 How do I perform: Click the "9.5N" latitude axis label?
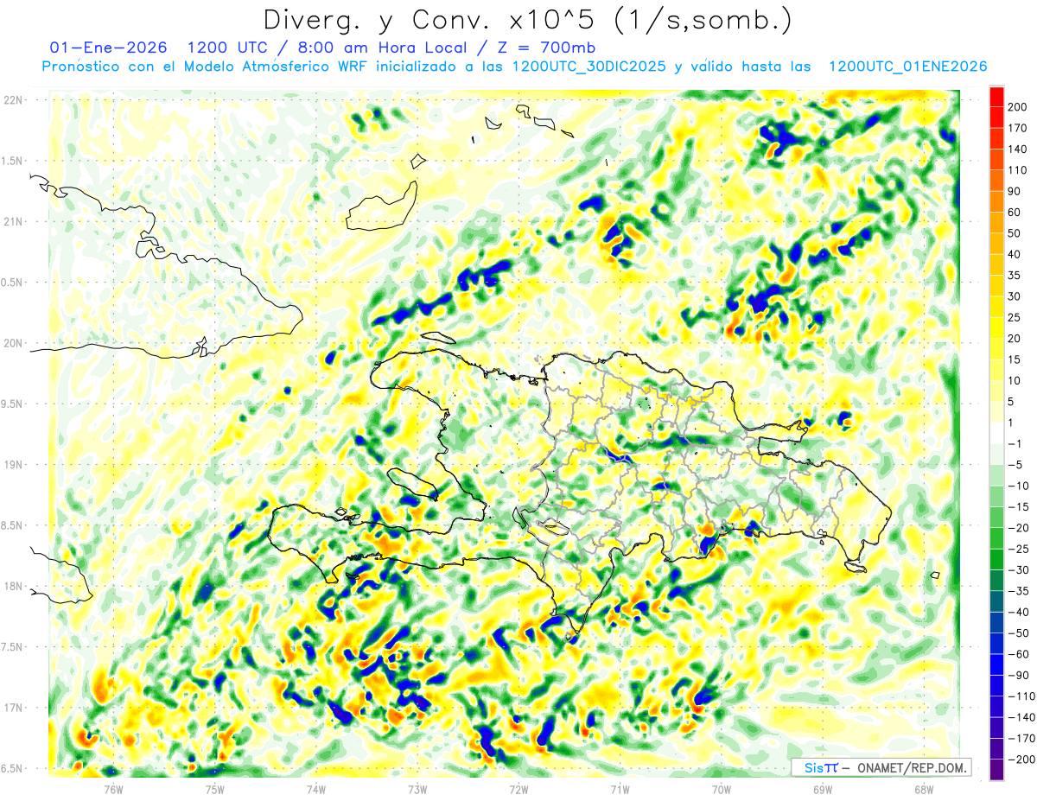point(13,404)
